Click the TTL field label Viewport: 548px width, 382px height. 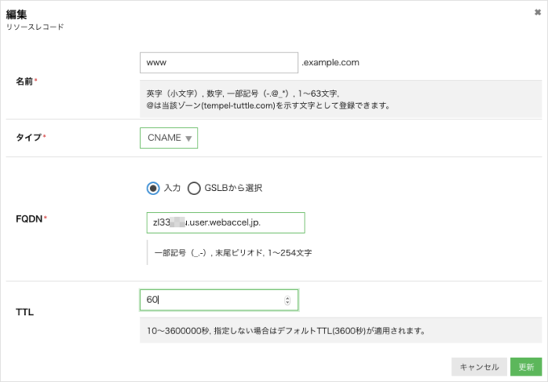24,310
